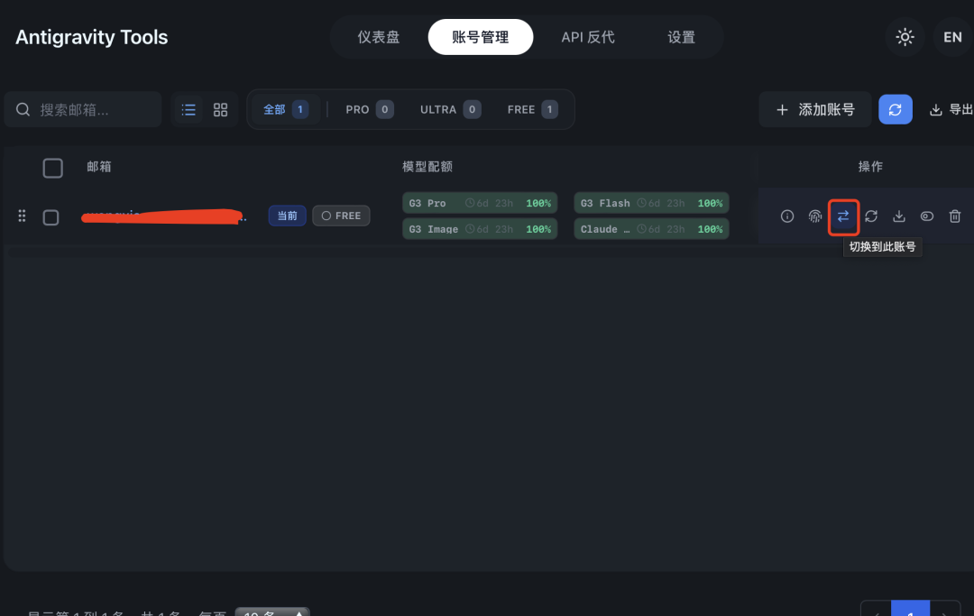Switch to grid view layout
The image size is (974, 616).
coord(220,109)
